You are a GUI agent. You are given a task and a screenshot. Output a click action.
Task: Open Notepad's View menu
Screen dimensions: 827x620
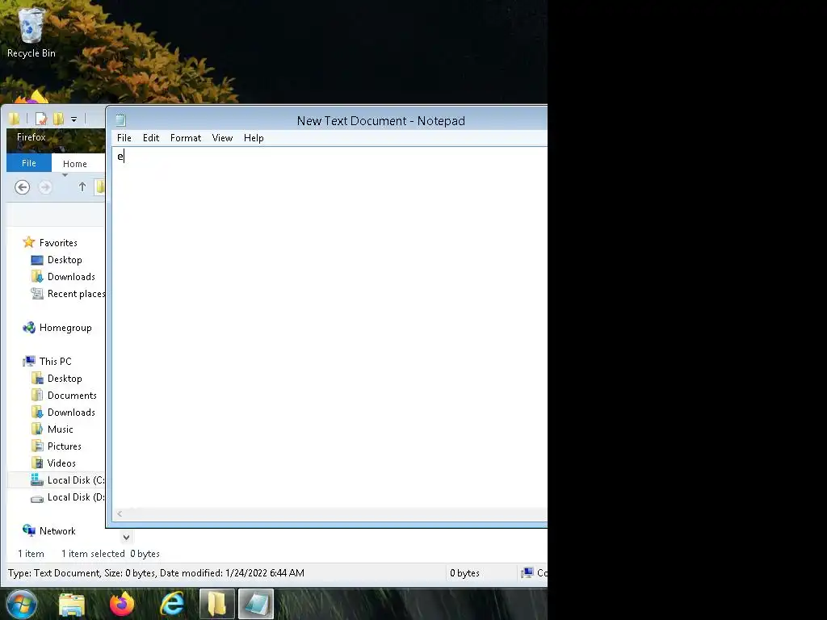coord(222,138)
